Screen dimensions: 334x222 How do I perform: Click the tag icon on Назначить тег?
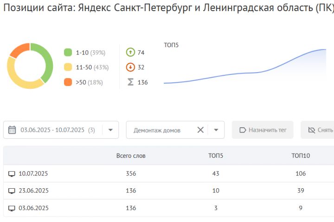(243, 130)
